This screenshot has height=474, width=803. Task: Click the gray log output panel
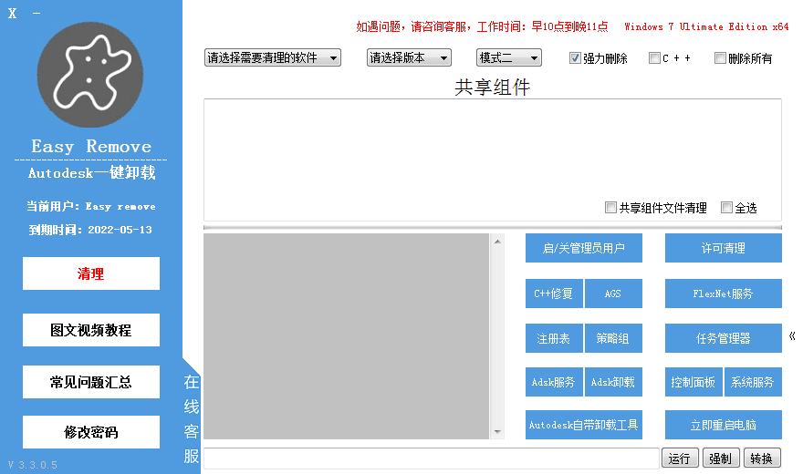pyautogui.click(x=346, y=336)
